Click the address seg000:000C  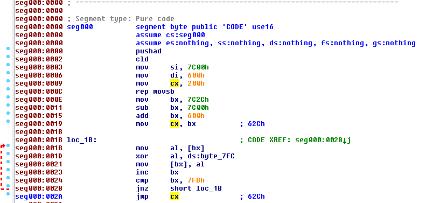coord(39,92)
